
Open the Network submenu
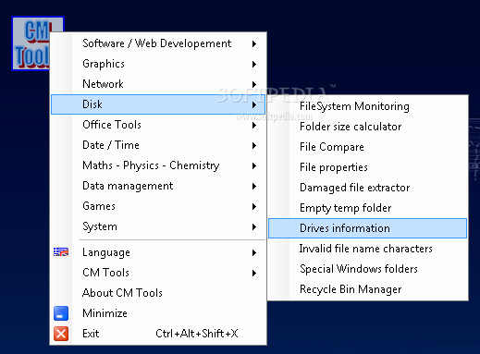coord(158,84)
